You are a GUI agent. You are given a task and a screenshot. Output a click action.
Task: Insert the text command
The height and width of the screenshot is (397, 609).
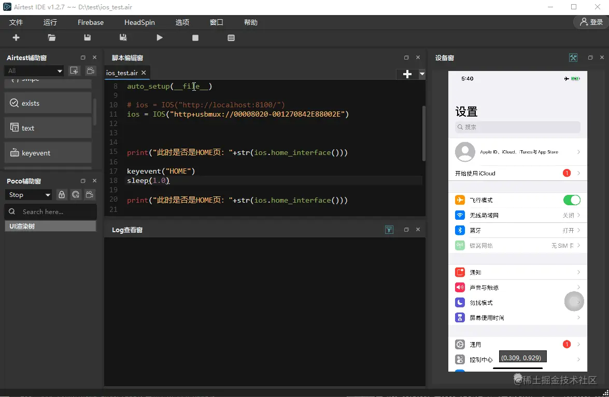click(x=48, y=128)
